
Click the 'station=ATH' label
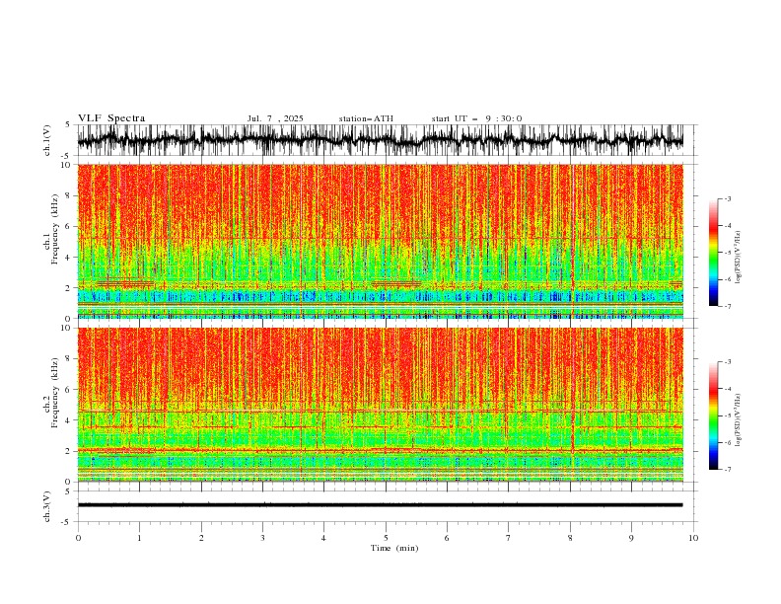366,118
